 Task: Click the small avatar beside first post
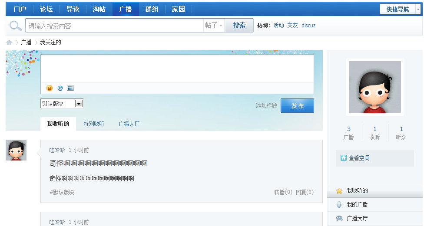(16, 150)
